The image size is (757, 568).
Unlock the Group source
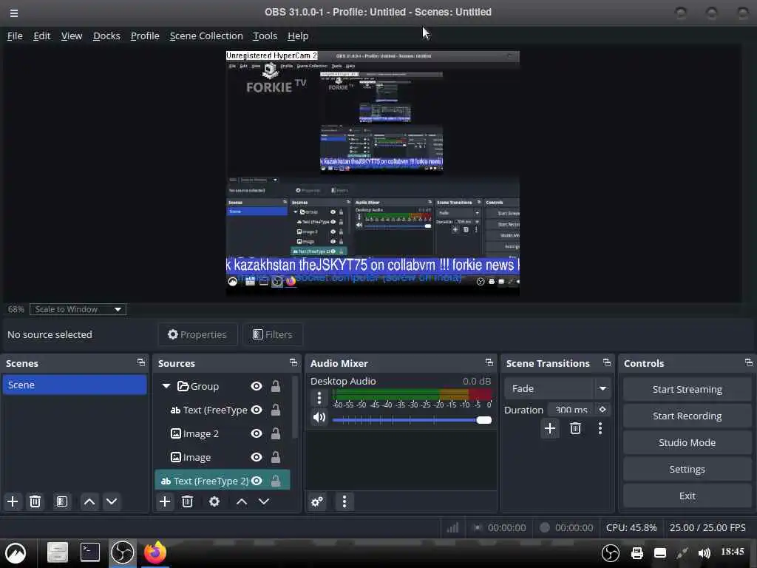pyautogui.click(x=275, y=386)
